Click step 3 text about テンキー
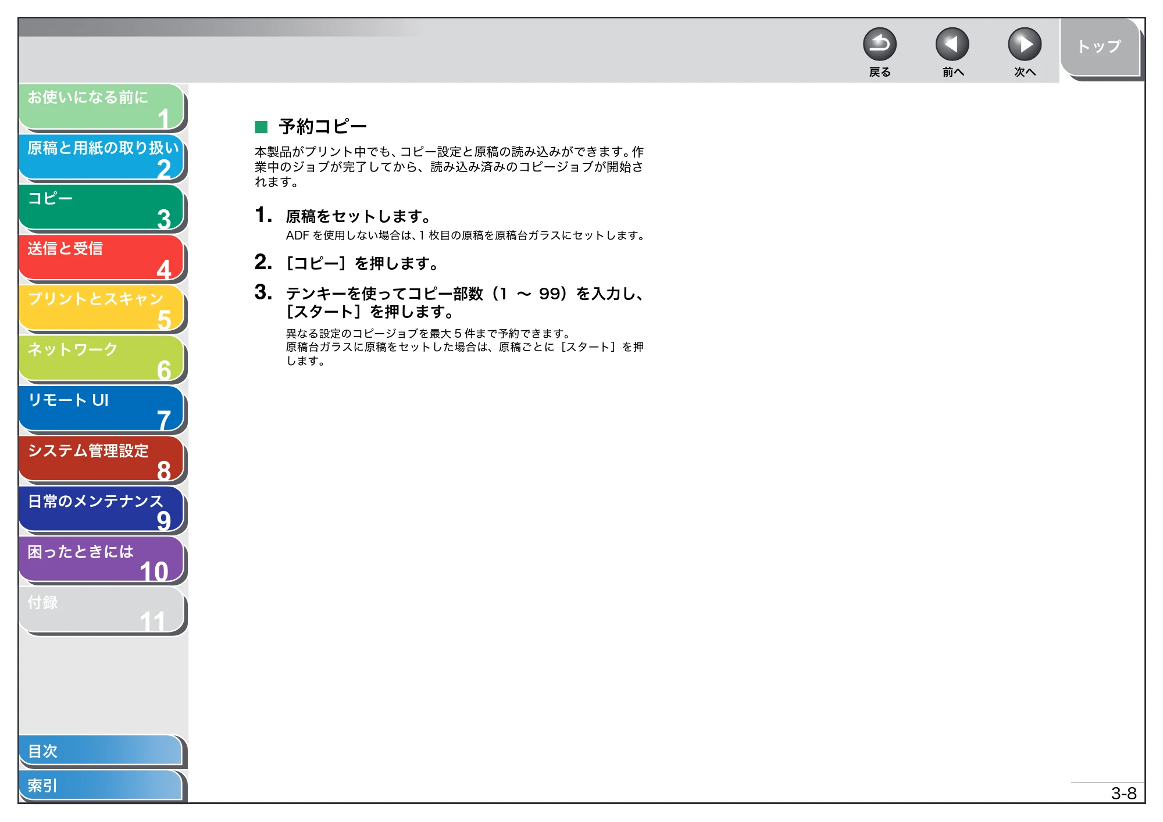The image size is (1163, 822). click(x=465, y=302)
